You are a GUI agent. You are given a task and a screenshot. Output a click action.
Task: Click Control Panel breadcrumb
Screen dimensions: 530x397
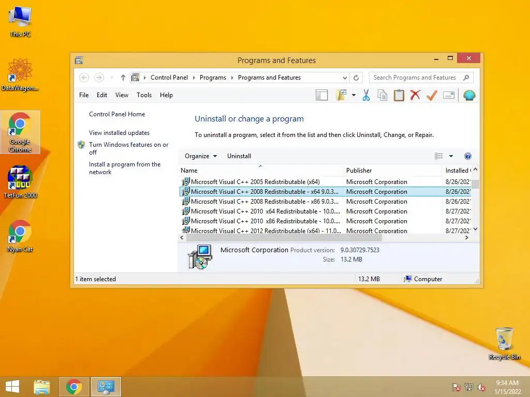pyautogui.click(x=169, y=78)
